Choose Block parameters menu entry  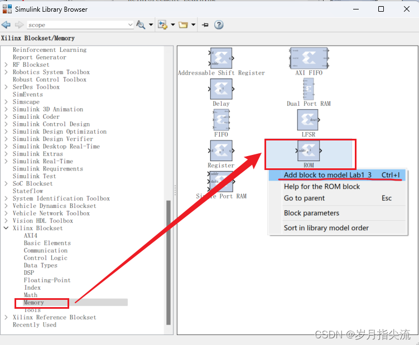click(x=337, y=213)
